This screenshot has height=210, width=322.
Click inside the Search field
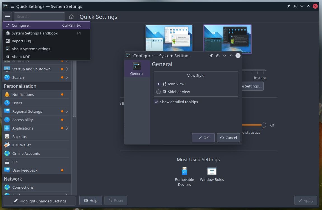39,17
